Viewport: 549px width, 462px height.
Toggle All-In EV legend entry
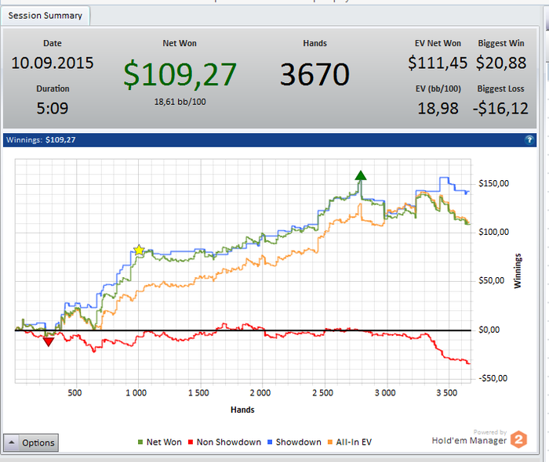tap(350, 442)
